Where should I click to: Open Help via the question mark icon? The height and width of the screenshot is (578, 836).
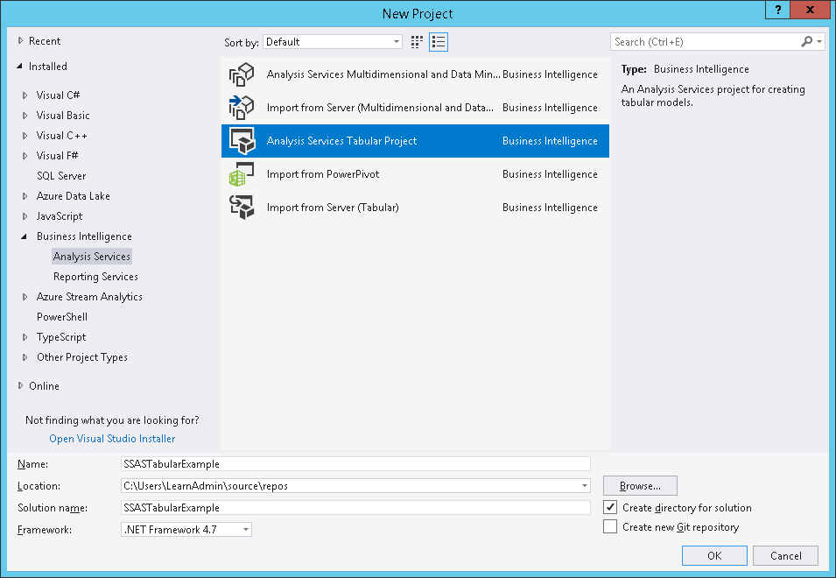pyautogui.click(x=777, y=10)
